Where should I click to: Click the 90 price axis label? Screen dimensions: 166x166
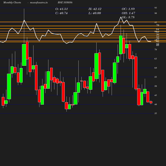click(156, 13)
